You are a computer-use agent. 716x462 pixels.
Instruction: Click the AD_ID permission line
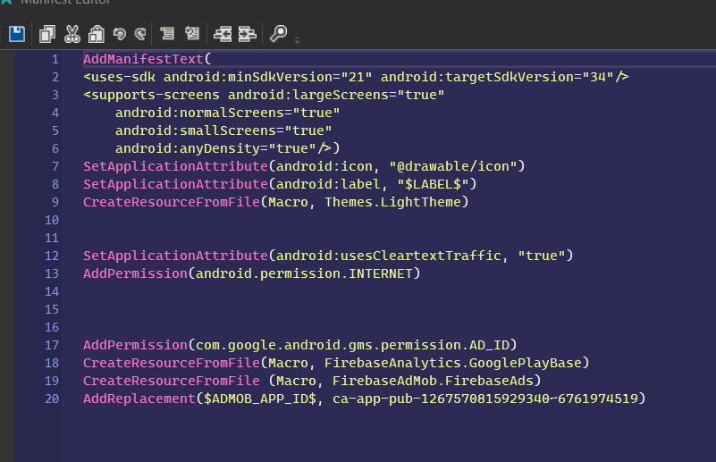point(300,345)
